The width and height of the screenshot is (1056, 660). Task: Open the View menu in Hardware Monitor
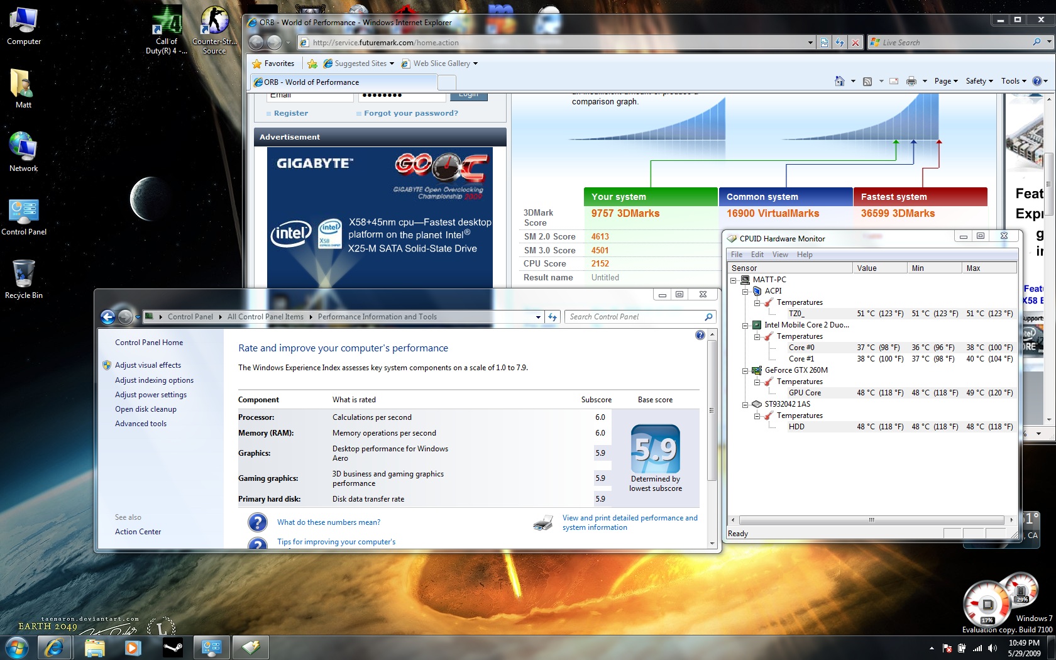tap(780, 255)
